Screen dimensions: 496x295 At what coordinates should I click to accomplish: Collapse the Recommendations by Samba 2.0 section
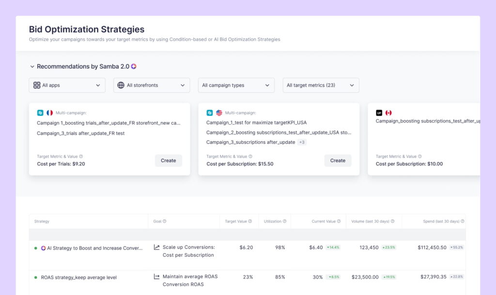pyautogui.click(x=32, y=66)
